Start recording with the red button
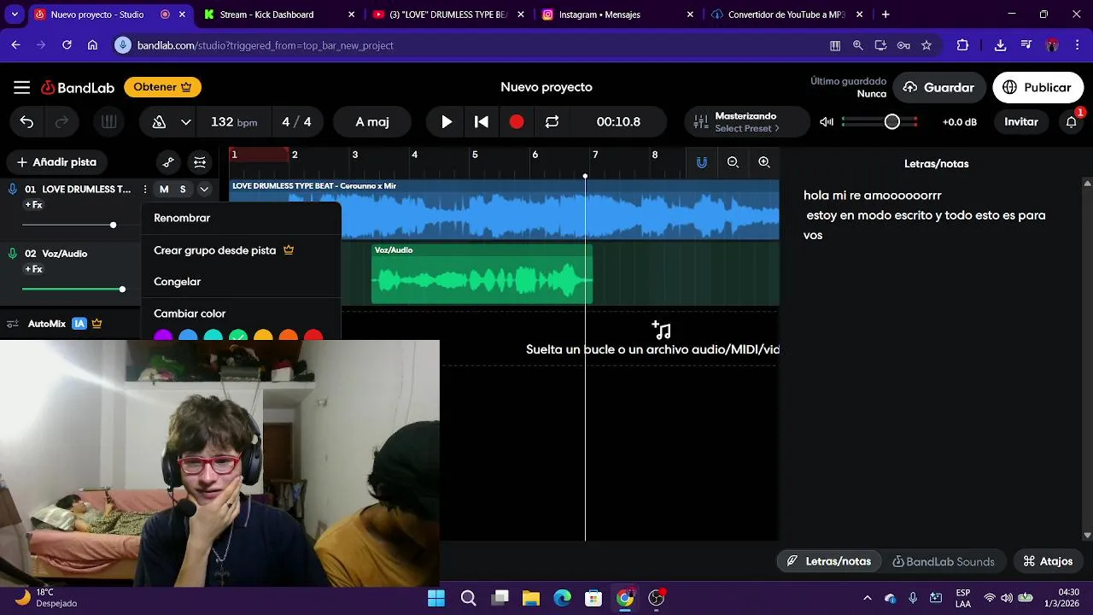This screenshot has width=1093, height=615. pyautogui.click(x=517, y=122)
